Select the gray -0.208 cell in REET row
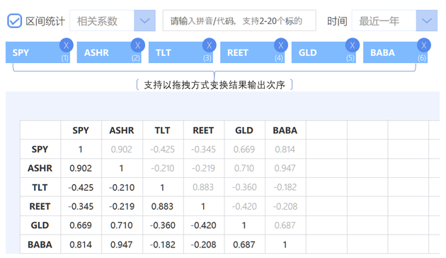The image size is (446, 258). point(285,206)
